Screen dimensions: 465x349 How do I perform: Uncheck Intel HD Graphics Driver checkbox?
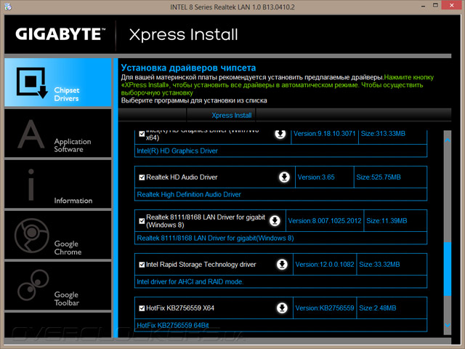[142, 134]
